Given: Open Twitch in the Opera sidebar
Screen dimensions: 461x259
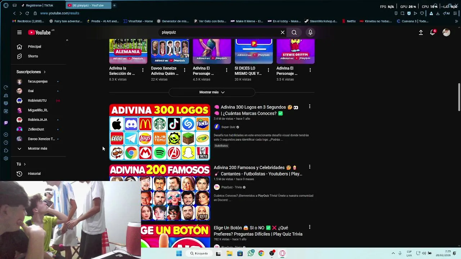Looking at the screenshot, I should (6, 123).
